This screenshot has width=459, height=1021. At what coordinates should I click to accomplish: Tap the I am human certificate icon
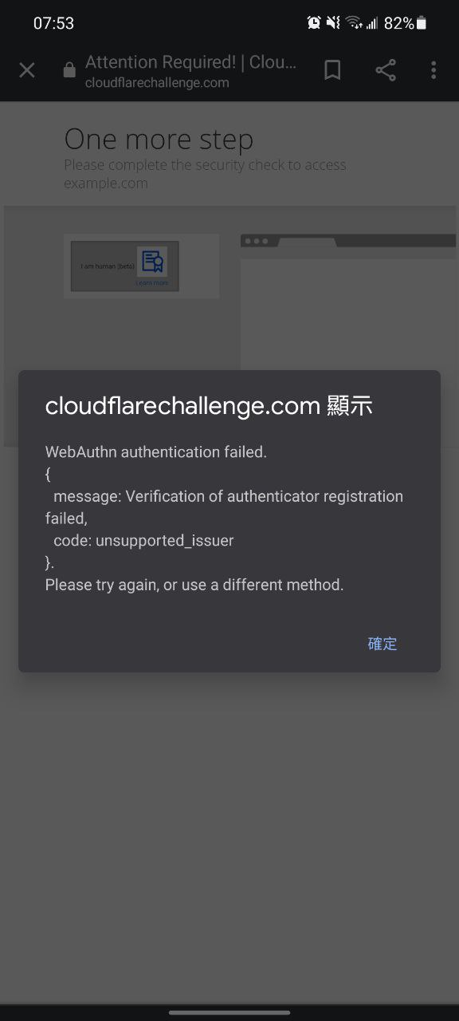[x=152, y=262]
